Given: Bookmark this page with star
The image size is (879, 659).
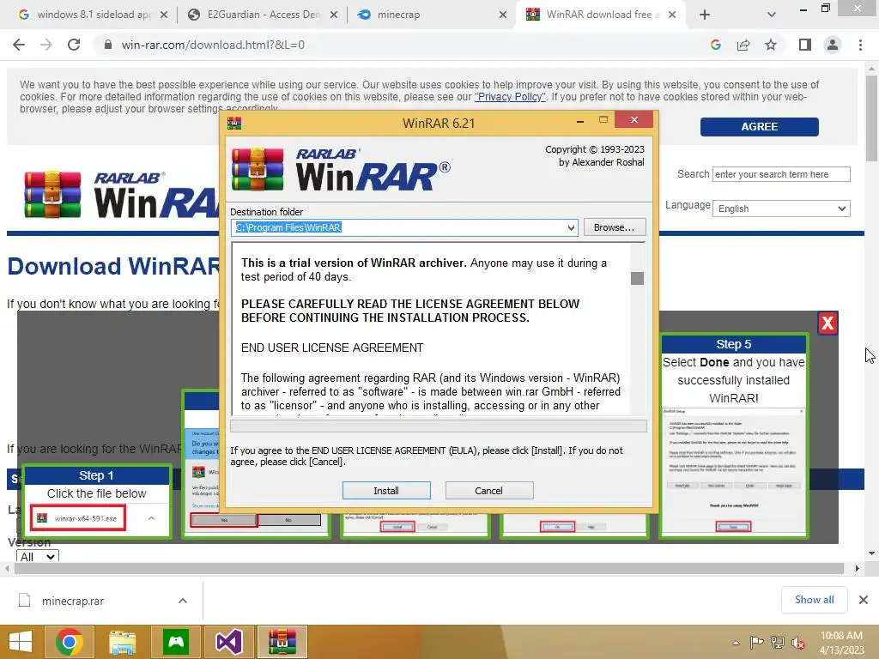Looking at the screenshot, I should pos(771,45).
